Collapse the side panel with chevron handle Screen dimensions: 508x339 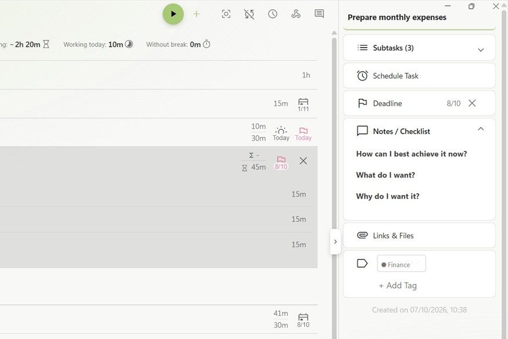point(335,241)
